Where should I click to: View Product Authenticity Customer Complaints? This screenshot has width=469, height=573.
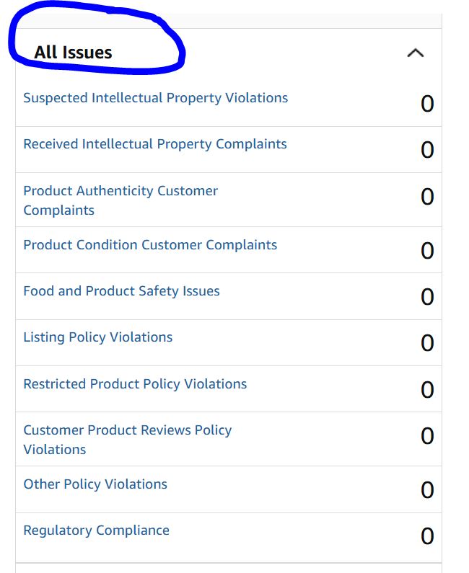click(x=120, y=200)
